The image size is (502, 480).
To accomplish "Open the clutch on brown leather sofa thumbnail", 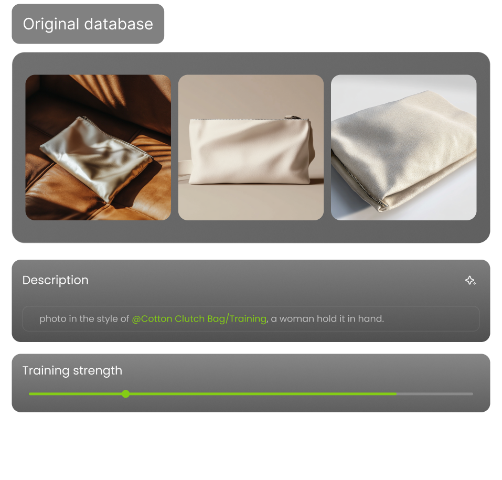I will (98, 147).
